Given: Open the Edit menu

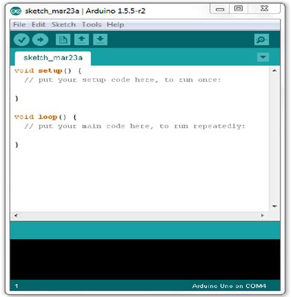Looking at the screenshot, I should 38,25.
